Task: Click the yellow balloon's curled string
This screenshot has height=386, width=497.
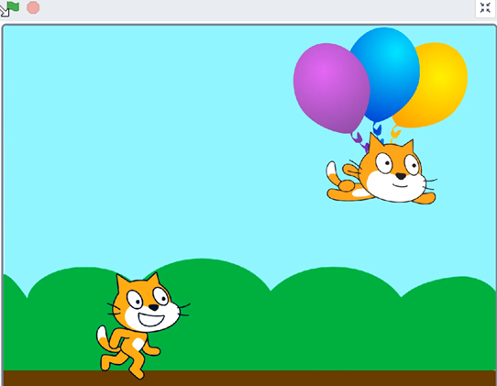Action: coord(395,132)
